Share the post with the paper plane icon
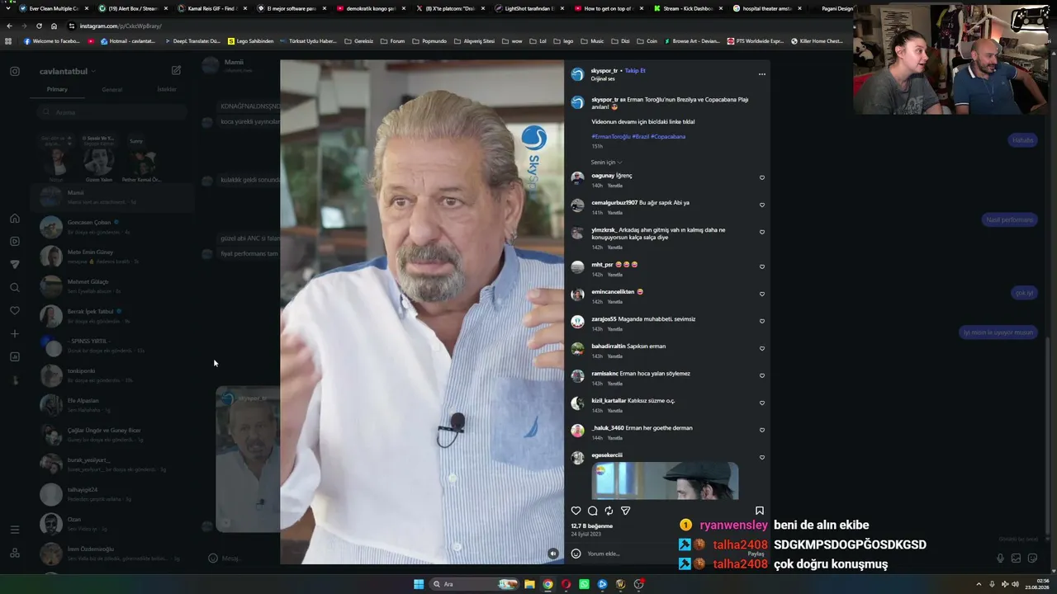Screen dimensions: 1057x594 click(625, 511)
